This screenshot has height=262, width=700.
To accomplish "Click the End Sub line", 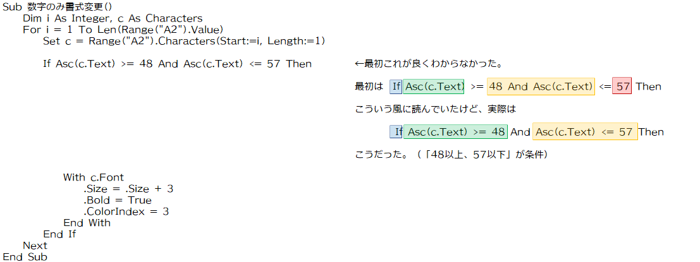I will [x=25, y=257].
